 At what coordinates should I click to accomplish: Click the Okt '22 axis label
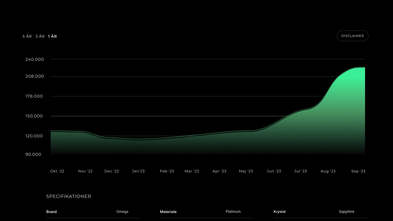57,171
